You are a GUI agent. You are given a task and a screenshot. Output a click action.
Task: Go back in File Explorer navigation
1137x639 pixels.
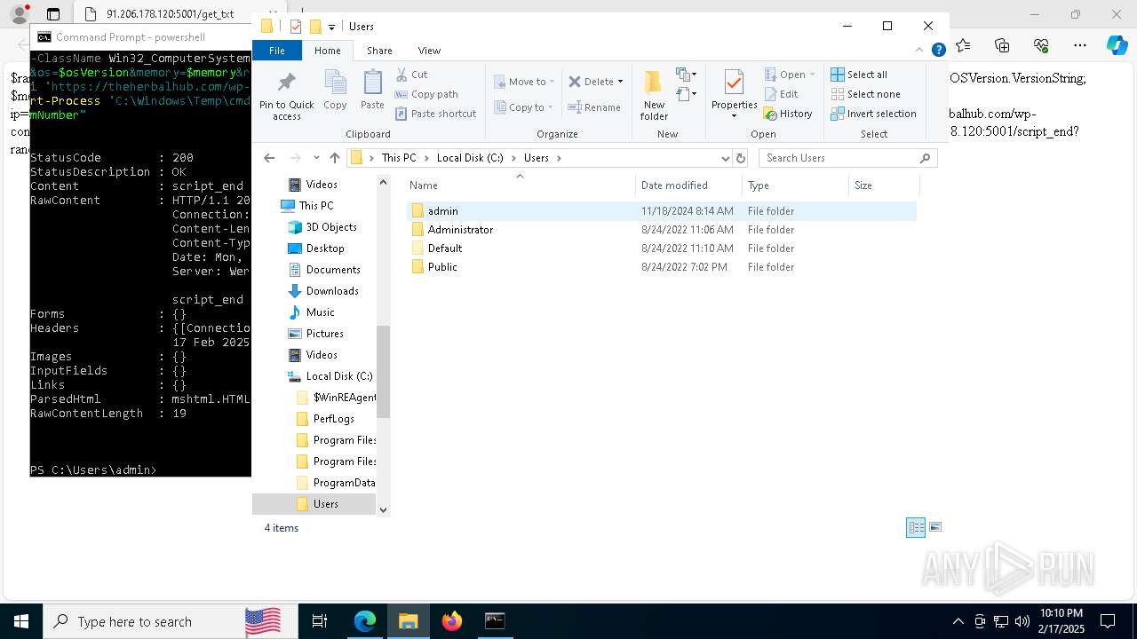[x=269, y=158]
